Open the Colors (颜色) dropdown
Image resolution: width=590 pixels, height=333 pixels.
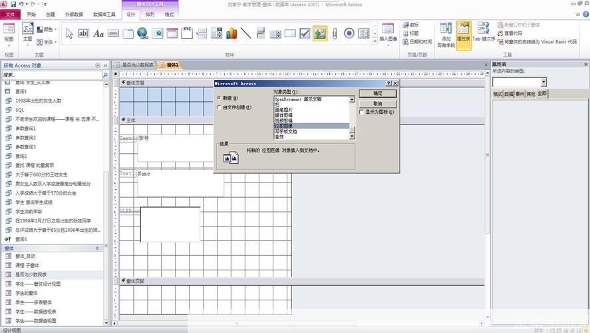coord(47,29)
